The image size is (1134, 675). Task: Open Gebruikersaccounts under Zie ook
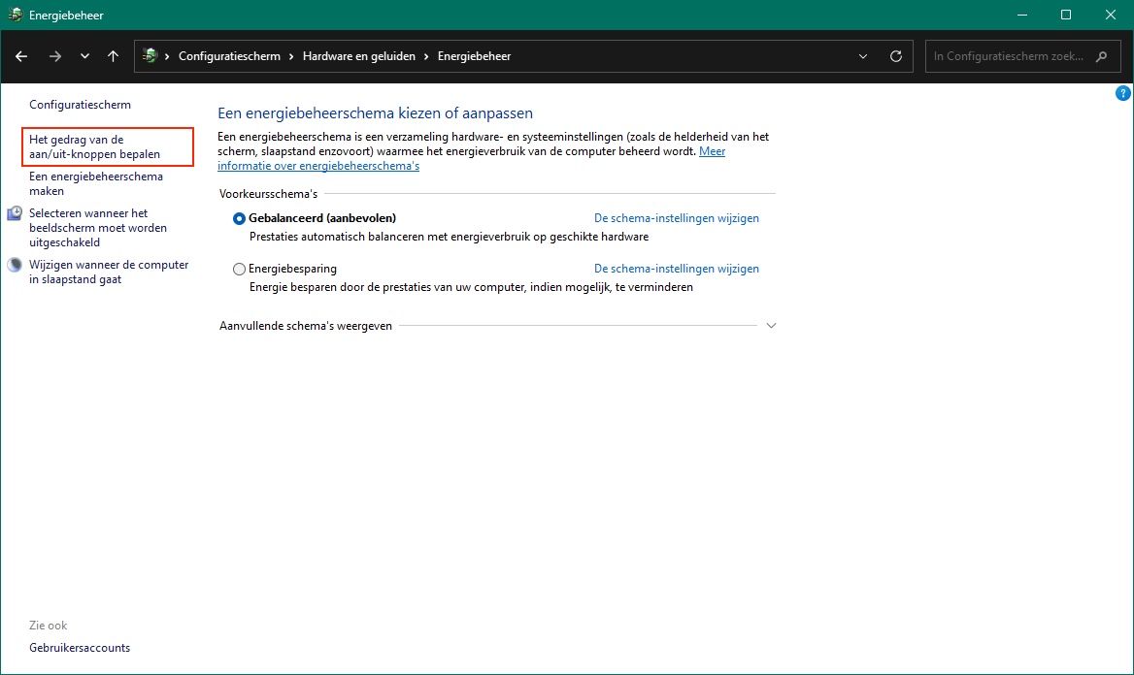pyautogui.click(x=80, y=648)
